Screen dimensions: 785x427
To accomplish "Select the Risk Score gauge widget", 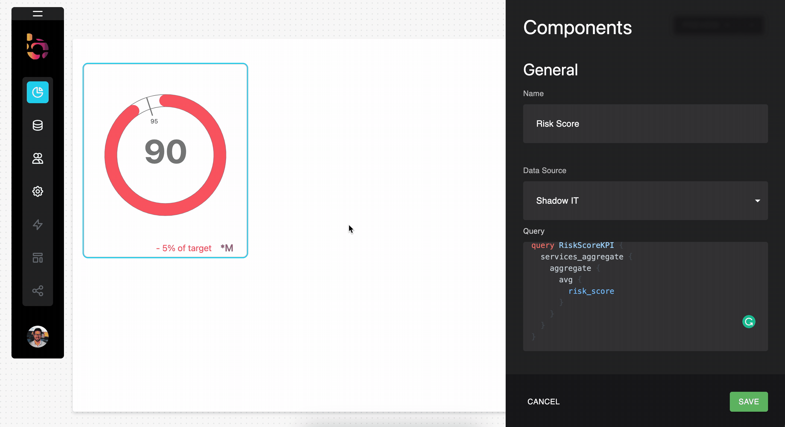I will (x=165, y=160).
